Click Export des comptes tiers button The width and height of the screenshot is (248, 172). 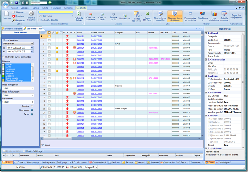pos(236,16)
